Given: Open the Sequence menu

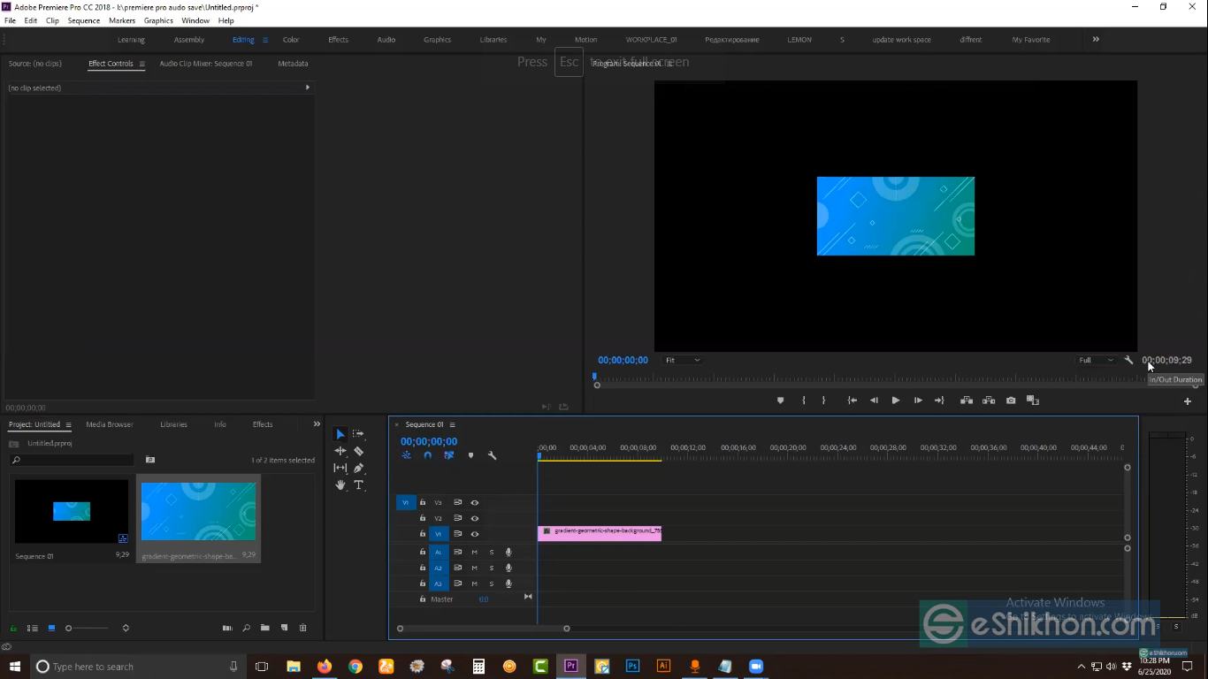Looking at the screenshot, I should coord(83,20).
